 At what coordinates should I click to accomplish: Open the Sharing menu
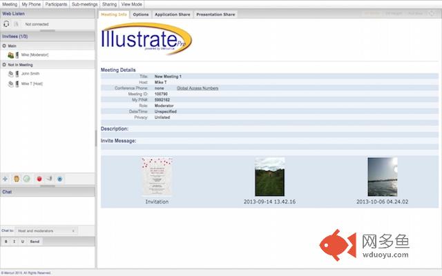[109, 4]
